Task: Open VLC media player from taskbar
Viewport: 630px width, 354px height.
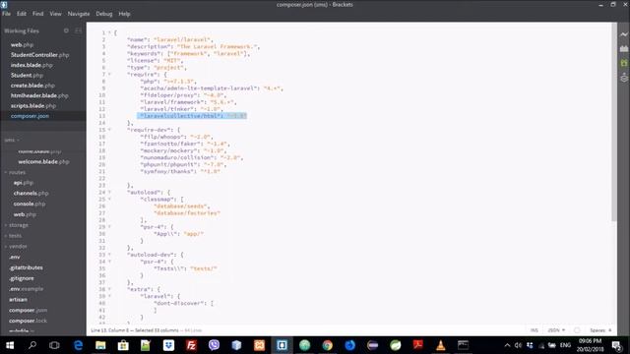Action: pyautogui.click(x=441, y=345)
